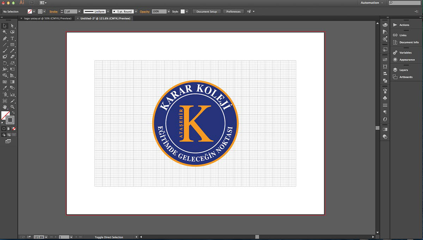Open the Paragraph panel pilcrow icon
Viewport: 423px width, 240px height.
point(385,112)
